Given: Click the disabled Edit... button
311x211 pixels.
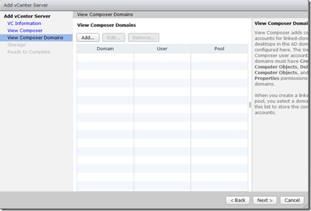Looking at the screenshot, I should [x=114, y=38].
